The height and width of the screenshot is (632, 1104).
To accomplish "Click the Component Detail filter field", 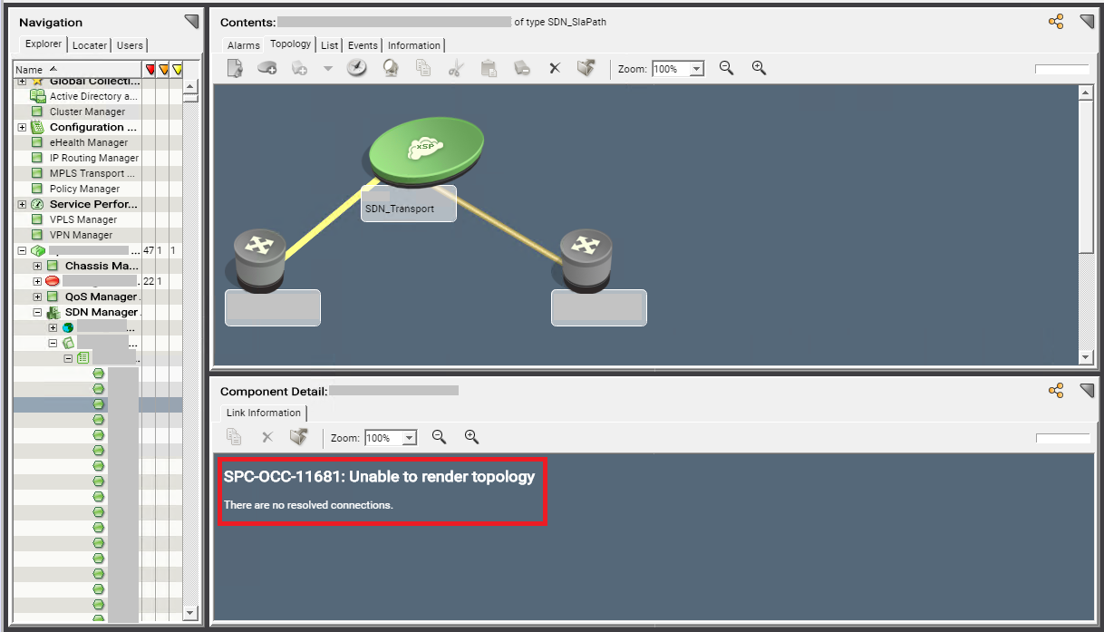I will click(1061, 438).
